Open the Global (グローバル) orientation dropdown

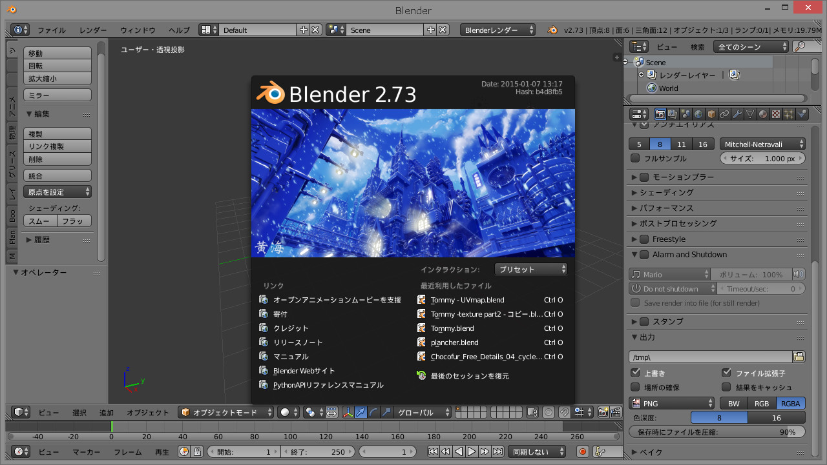pos(422,412)
